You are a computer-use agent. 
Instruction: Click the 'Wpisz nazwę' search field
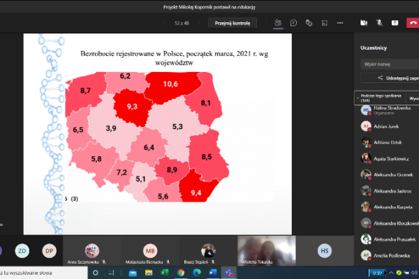click(x=388, y=63)
